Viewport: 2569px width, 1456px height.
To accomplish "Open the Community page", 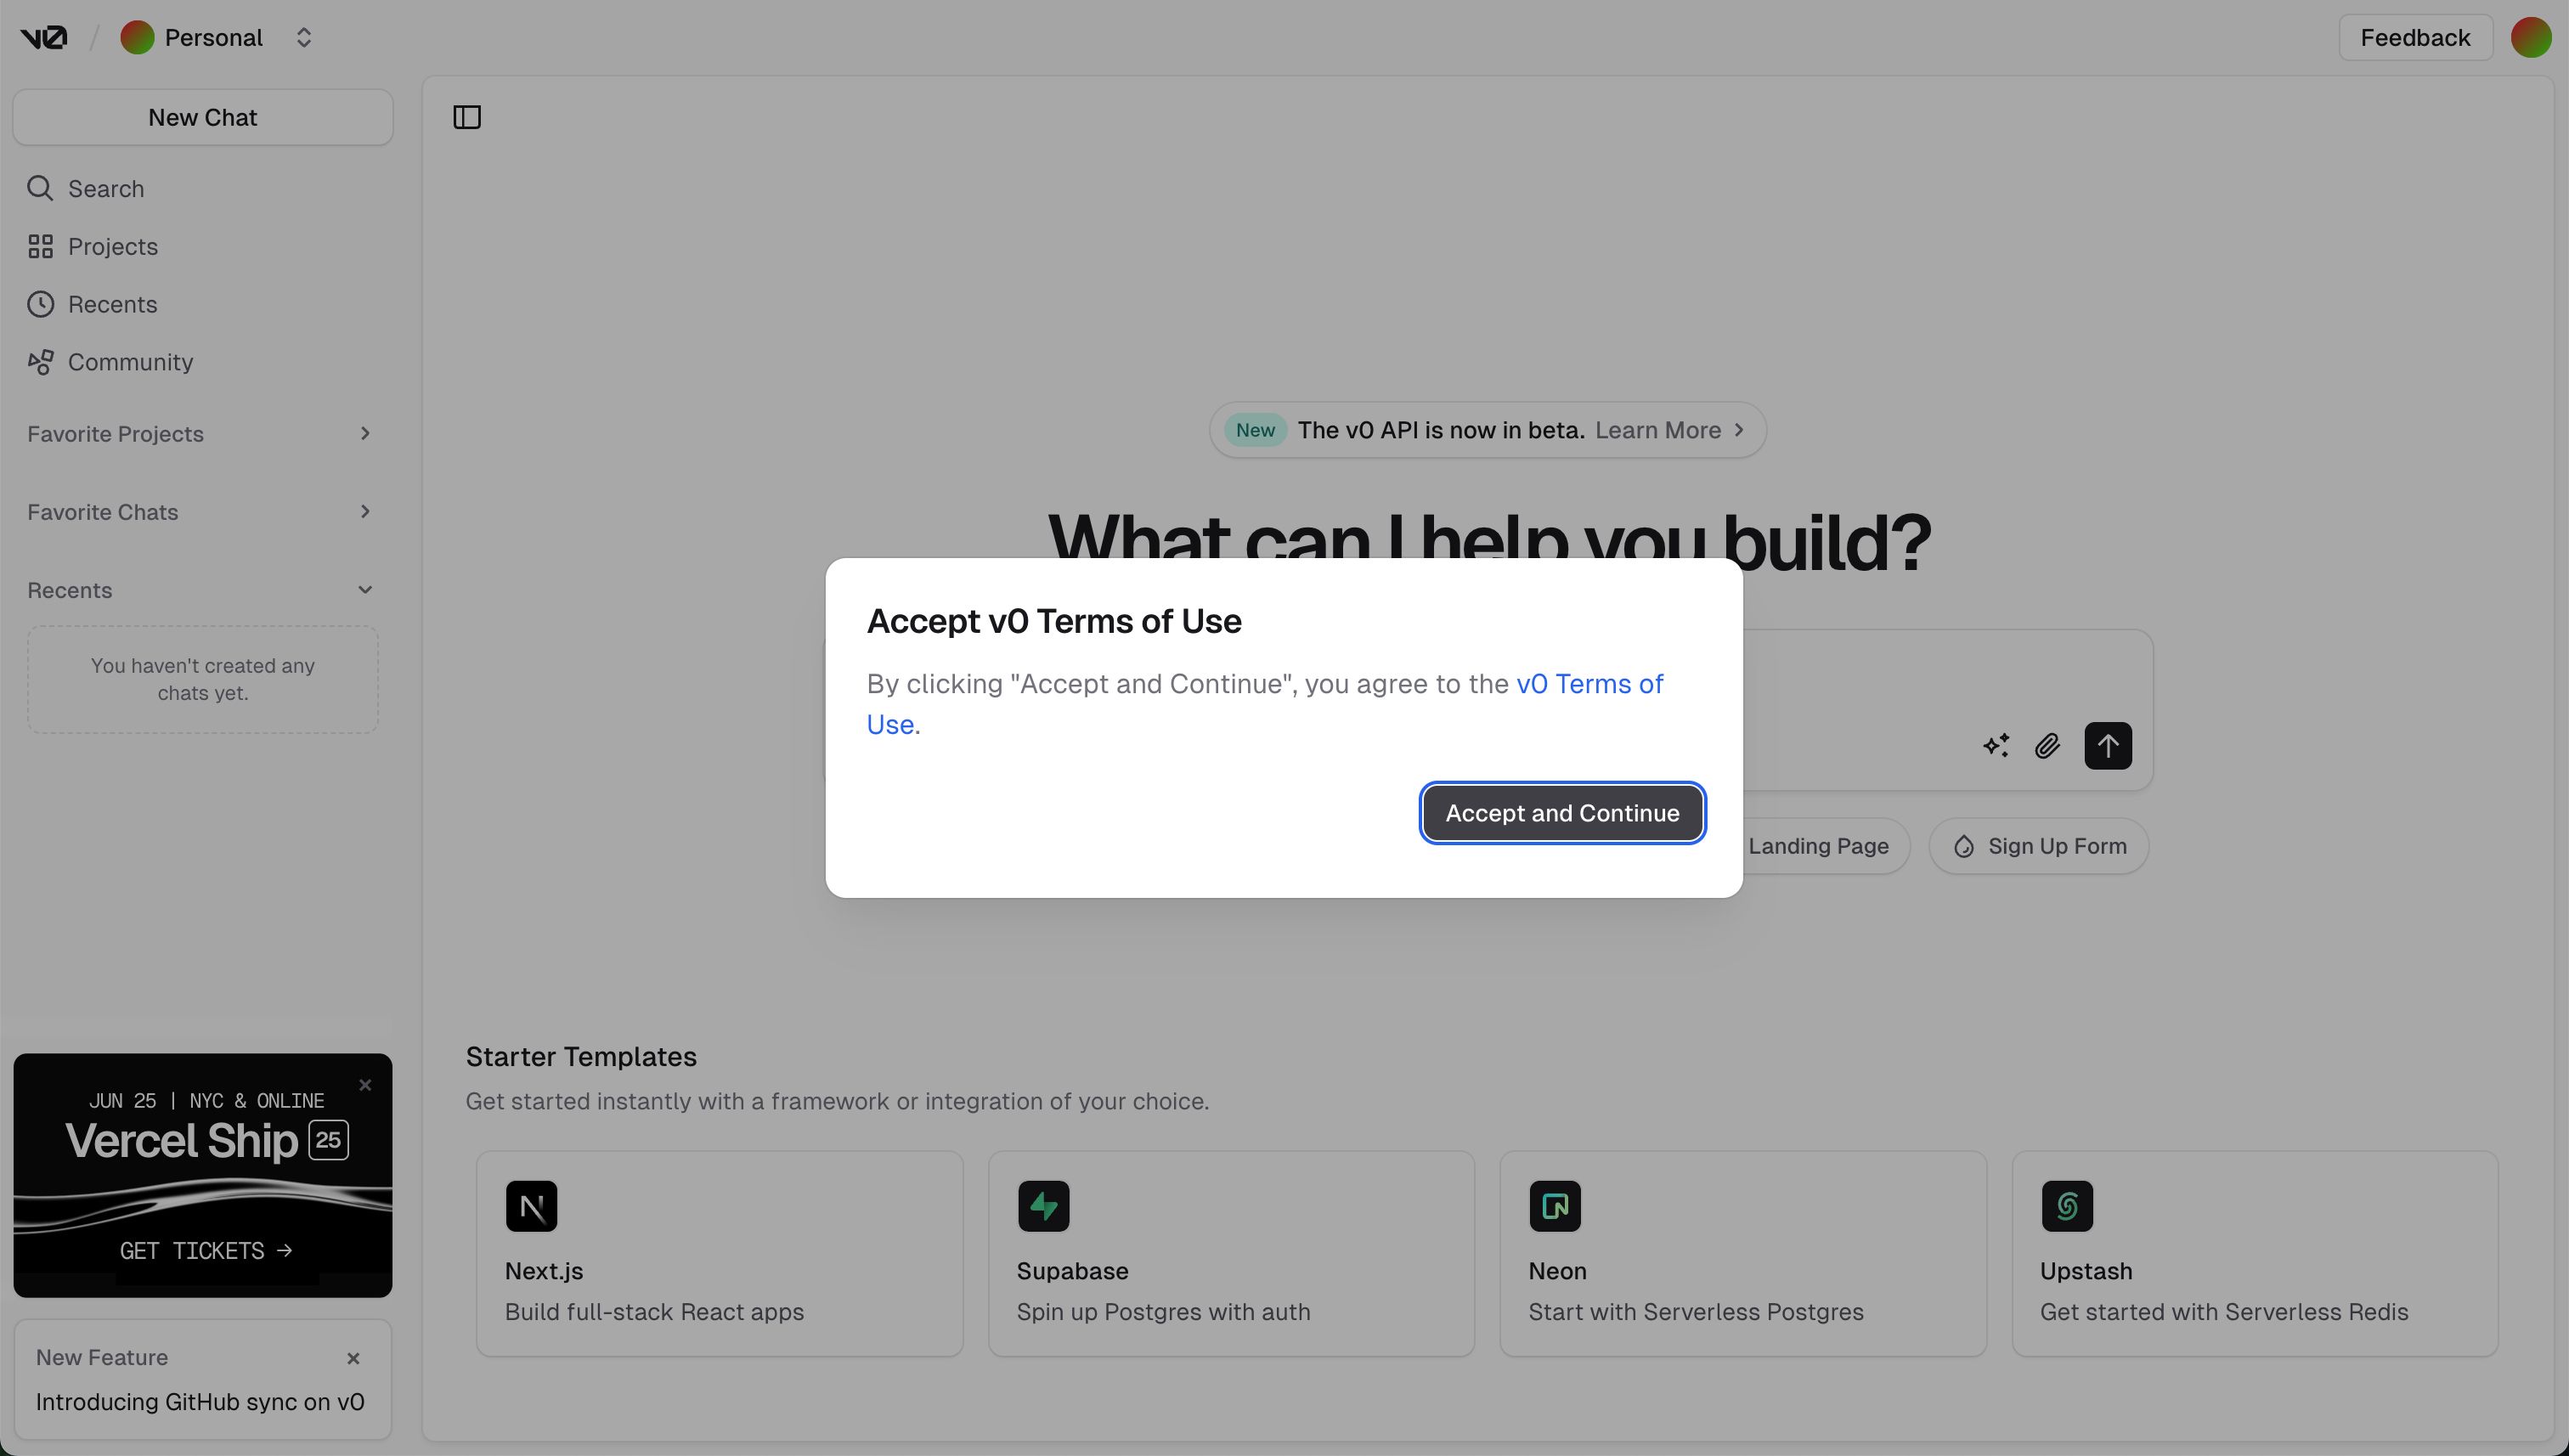I will [x=203, y=362].
